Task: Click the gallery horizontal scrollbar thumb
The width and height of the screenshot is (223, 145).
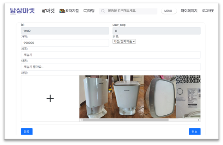Action: pyautogui.click(x=126, y=120)
